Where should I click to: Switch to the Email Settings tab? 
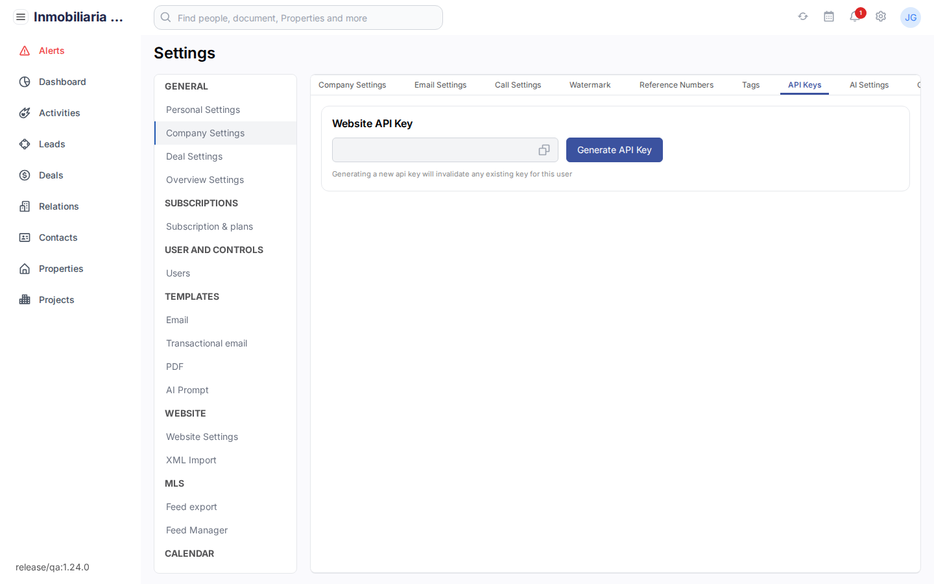point(440,84)
